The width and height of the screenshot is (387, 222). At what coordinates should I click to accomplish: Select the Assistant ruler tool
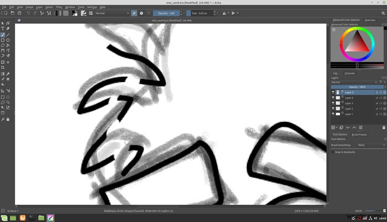3,91
